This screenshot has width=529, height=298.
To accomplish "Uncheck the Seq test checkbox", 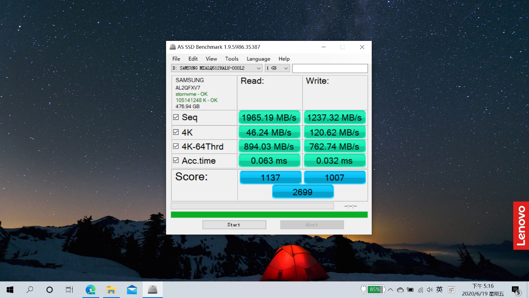I will [176, 118].
